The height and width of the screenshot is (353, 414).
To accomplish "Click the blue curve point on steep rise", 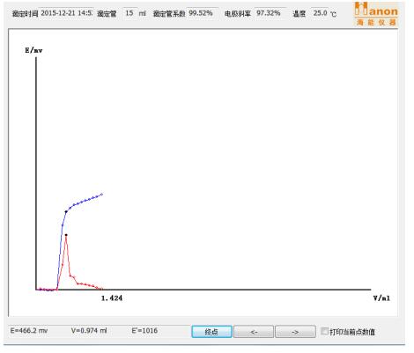I will pos(63,225).
